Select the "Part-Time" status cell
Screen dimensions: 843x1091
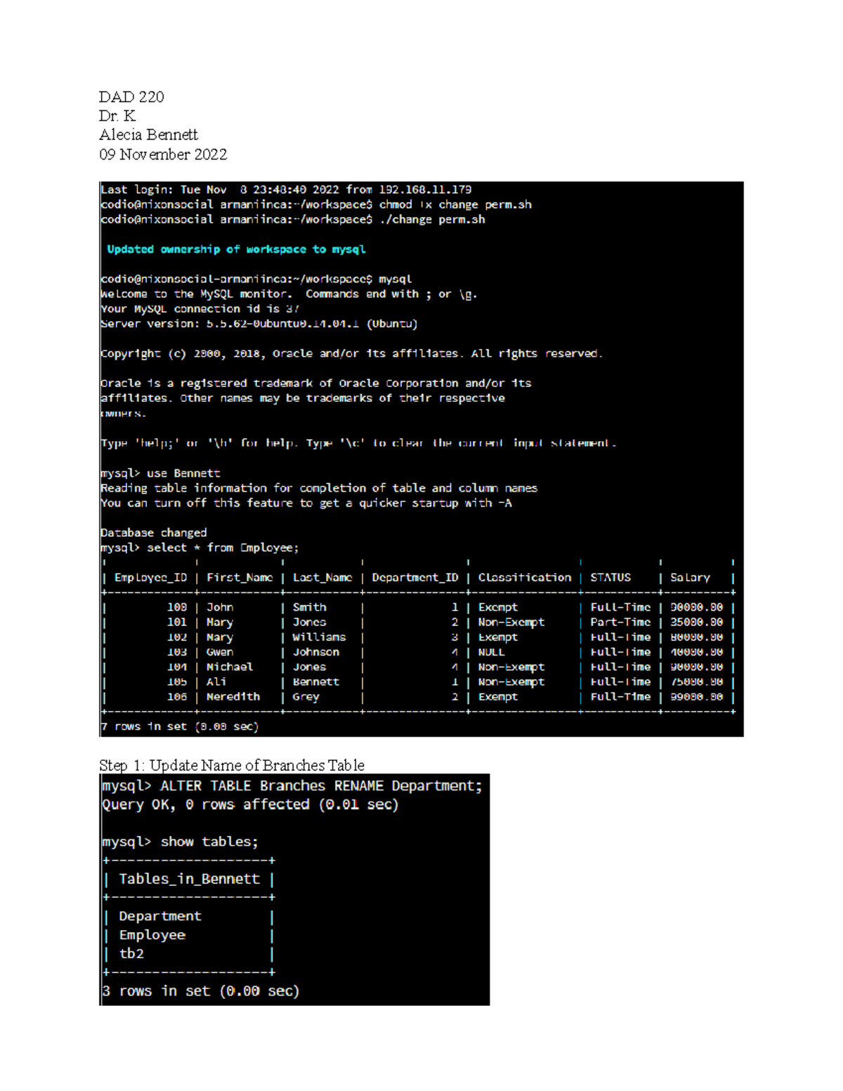(620, 622)
